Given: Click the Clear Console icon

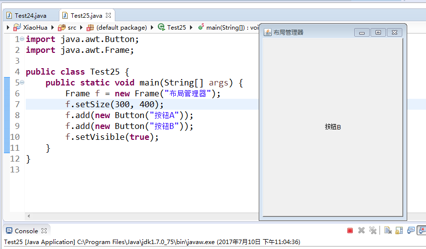Looking at the screenshot, I should click(388, 231).
